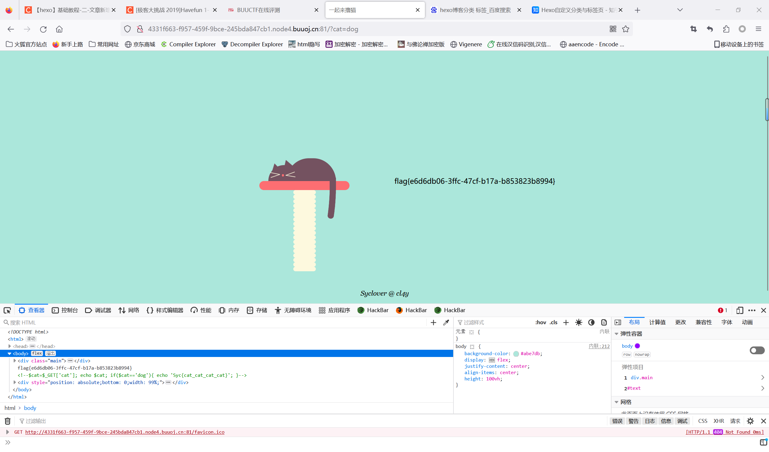Viewport: 769px width, 452px height.
Task: Toggle the body flex overlay switch
Action: [757, 350]
